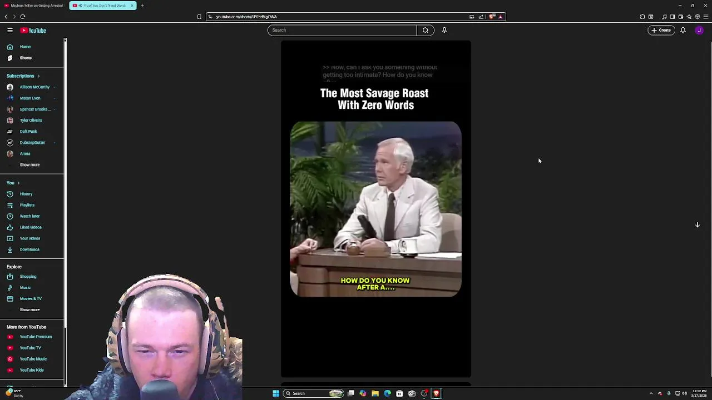This screenshot has height=400, width=712.
Task: Expand the You section chevron
Action: point(18,183)
